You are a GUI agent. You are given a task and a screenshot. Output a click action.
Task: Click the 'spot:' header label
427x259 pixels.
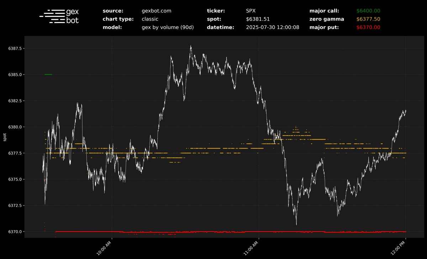point(214,19)
